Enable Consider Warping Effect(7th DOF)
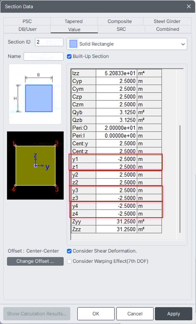Image resolution: width=196 pixels, height=324 pixels. pyautogui.click(x=69, y=261)
